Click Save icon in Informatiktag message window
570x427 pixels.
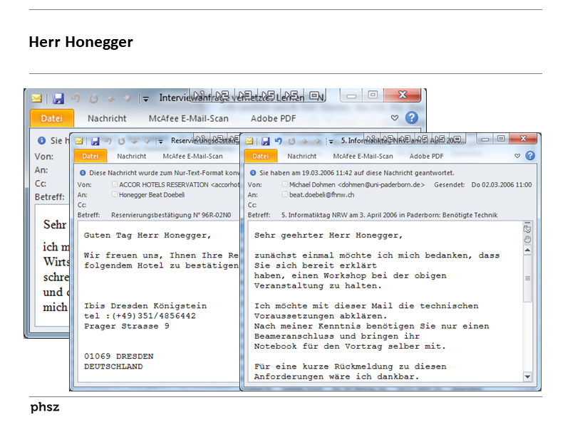click(x=265, y=141)
